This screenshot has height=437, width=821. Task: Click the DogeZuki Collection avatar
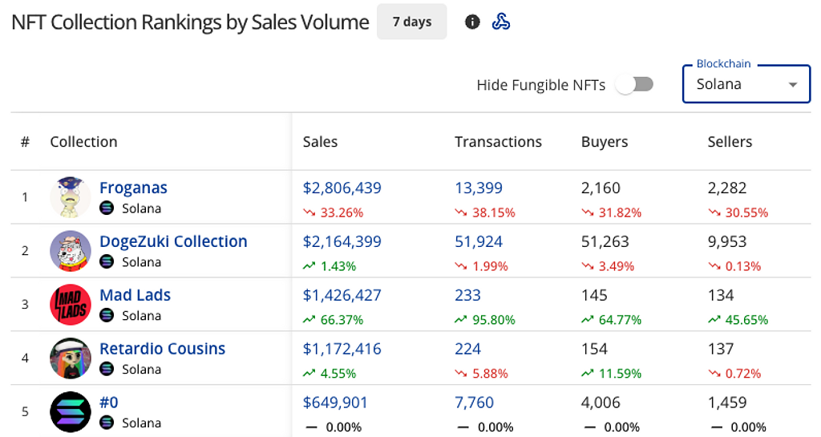71,250
